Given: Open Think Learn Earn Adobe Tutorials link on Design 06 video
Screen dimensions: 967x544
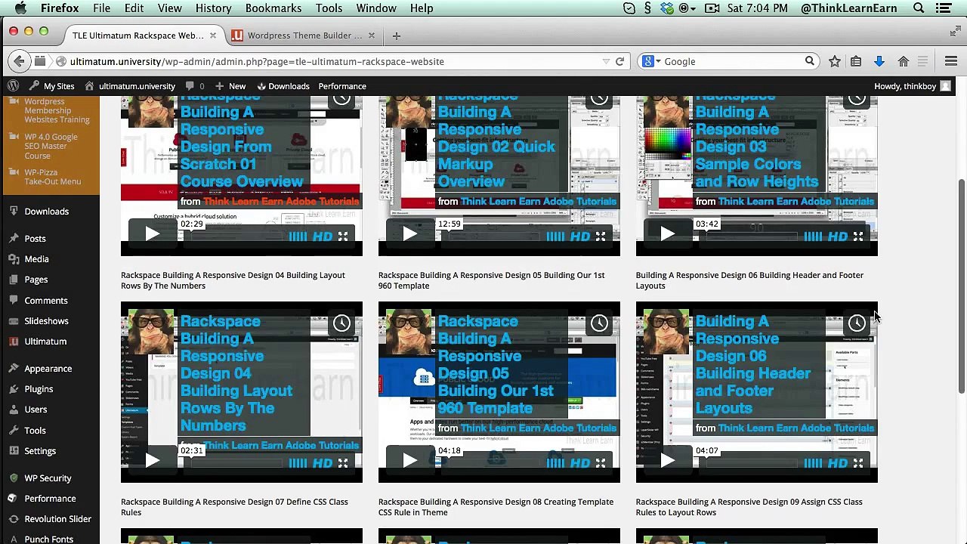Looking at the screenshot, I should point(796,428).
